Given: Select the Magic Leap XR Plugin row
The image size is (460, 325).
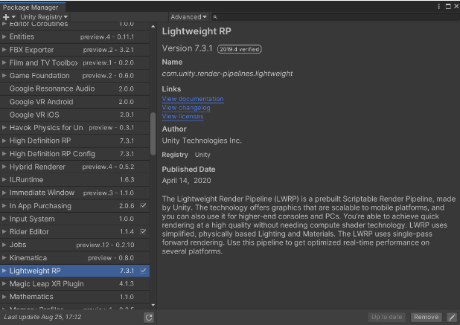Looking at the screenshot, I should coord(75,283).
